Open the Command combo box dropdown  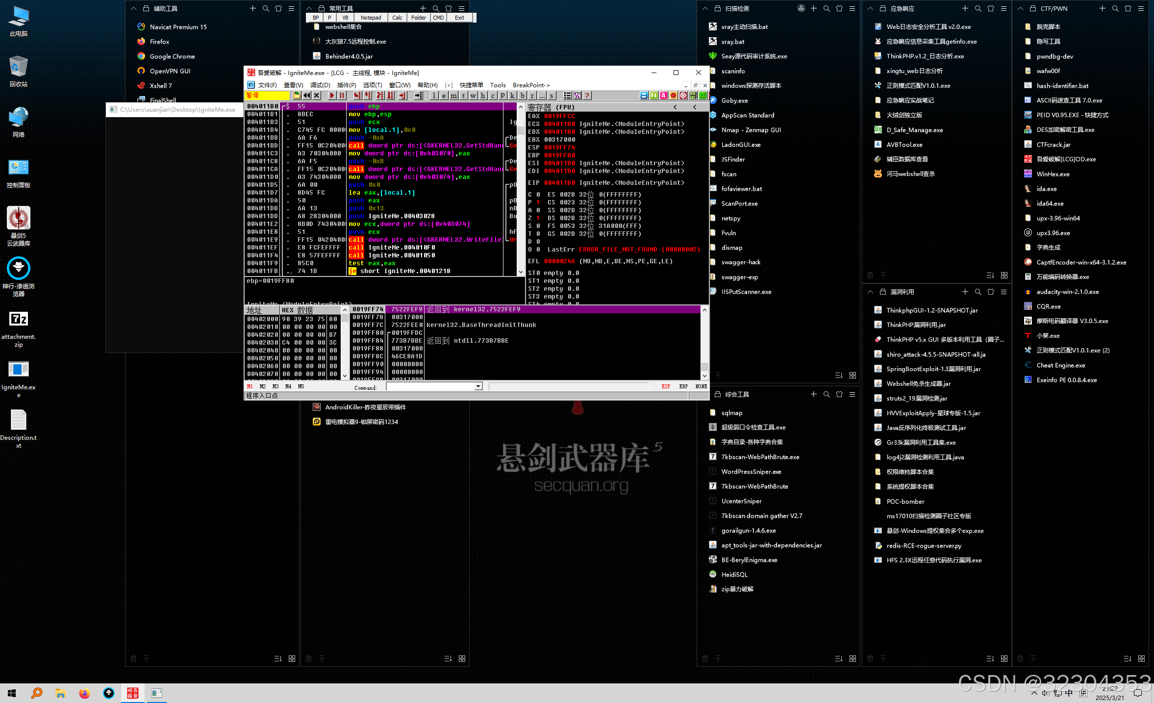[x=478, y=387]
